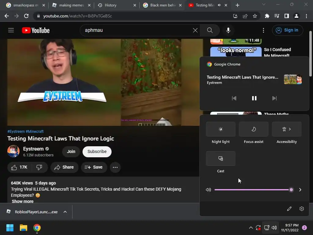Open the notification badge showing 2

304,228
